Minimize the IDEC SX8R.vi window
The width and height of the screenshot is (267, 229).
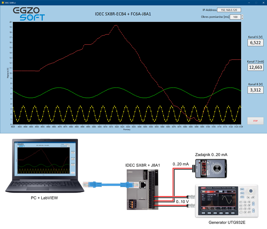[x=249, y=3]
